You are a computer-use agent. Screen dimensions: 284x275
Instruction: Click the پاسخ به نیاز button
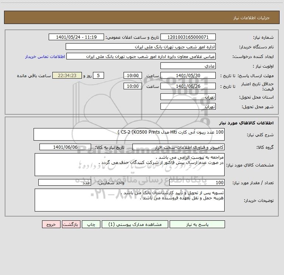(x=197, y=224)
